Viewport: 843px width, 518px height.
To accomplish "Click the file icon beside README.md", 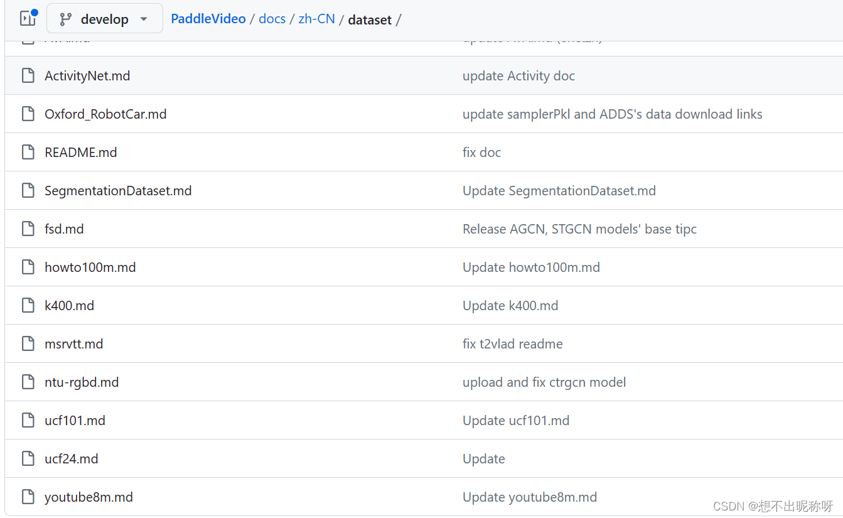I will point(28,153).
